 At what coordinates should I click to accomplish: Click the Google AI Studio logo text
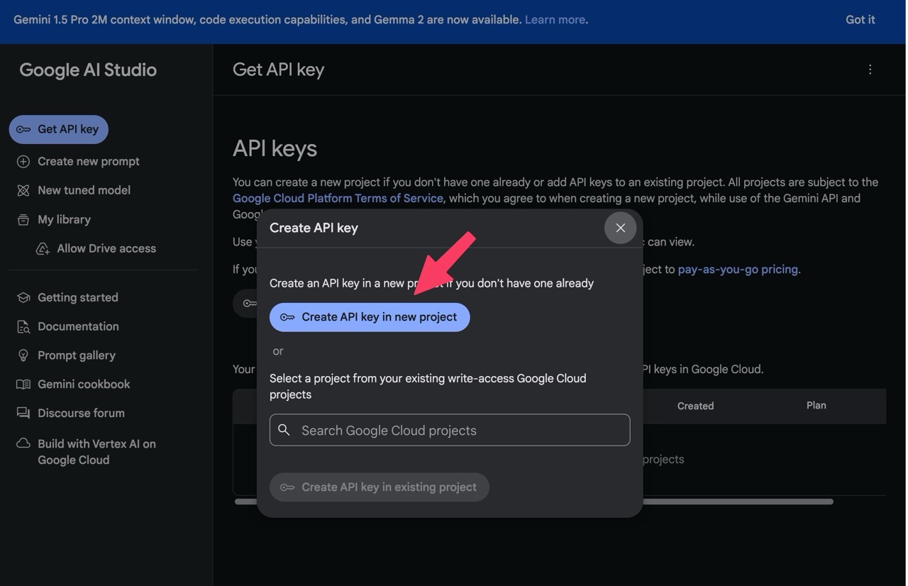[88, 70]
